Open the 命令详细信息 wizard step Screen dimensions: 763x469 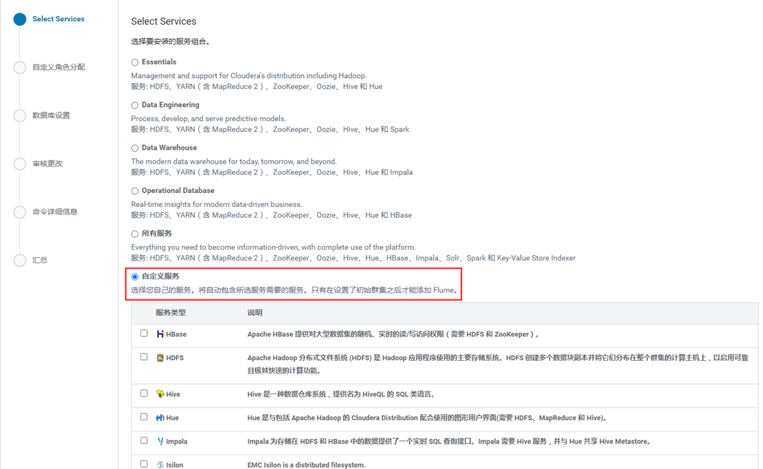55,211
